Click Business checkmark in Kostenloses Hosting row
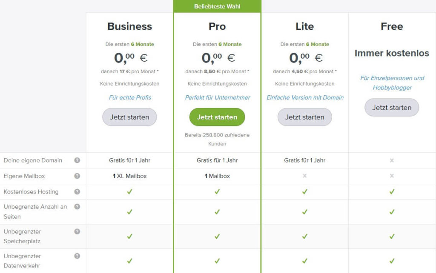Image resolution: width=436 pixels, height=273 pixels. click(130, 192)
